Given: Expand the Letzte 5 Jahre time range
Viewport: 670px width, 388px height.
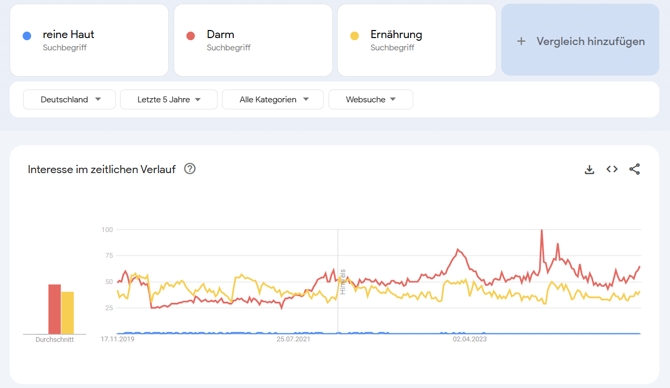Looking at the screenshot, I should pos(169,99).
